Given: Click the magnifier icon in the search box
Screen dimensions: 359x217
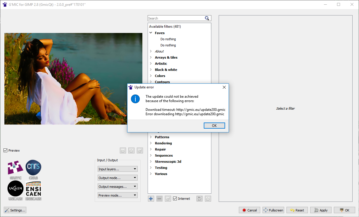Looking at the screenshot, I should coord(207,18).
